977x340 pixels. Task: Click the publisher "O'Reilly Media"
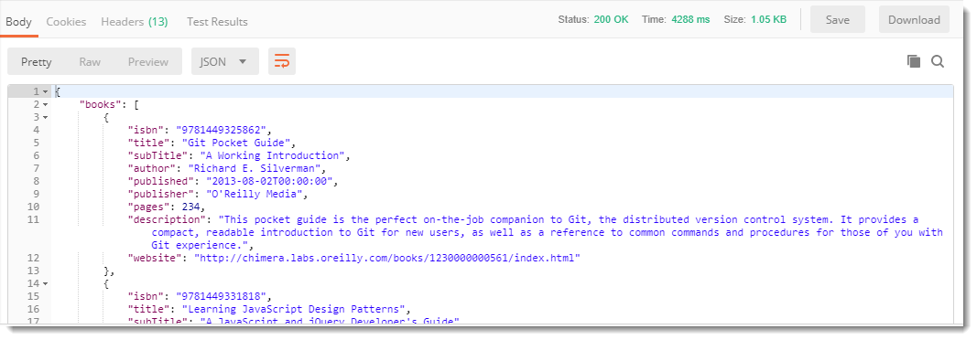click(254, 194)
